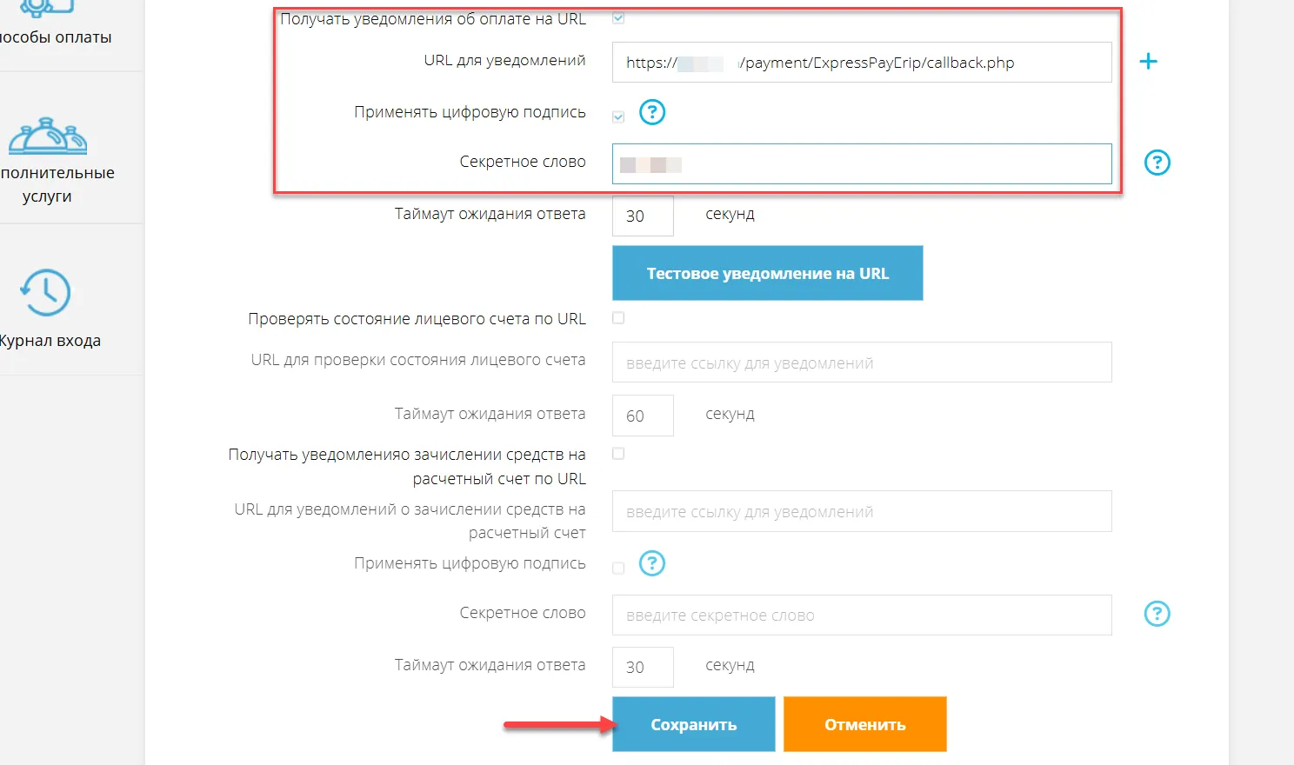Click the notification URL input field
Viewport: 1294px width, 765px height.
[862, 62]
